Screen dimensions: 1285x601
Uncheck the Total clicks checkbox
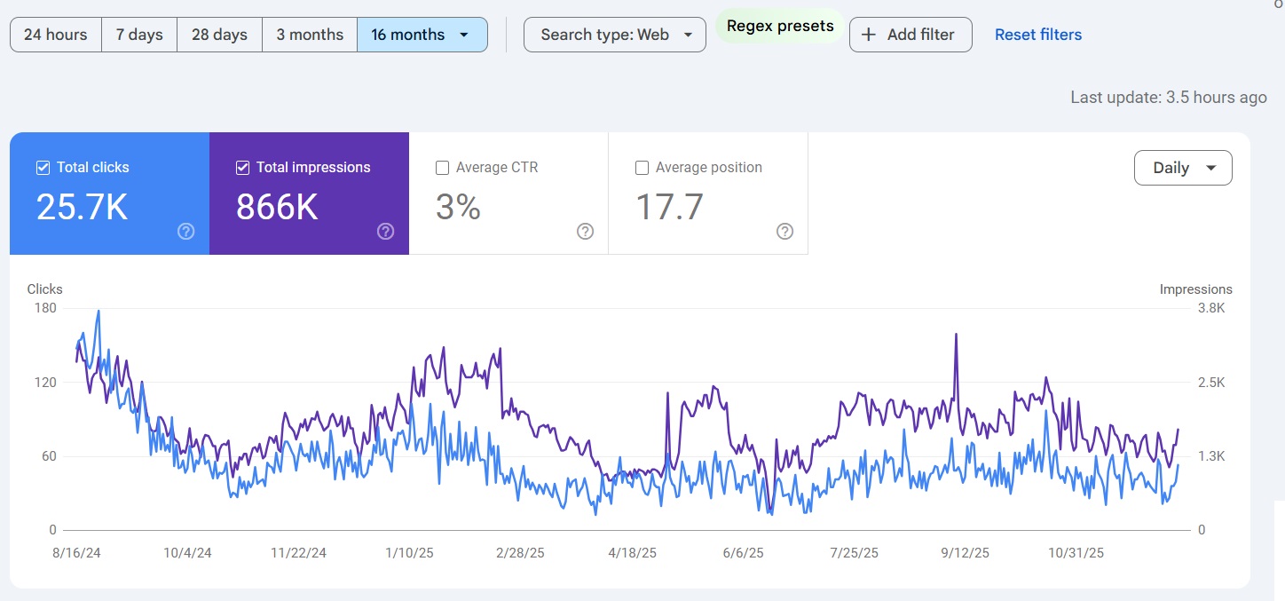tap(43, 168)
